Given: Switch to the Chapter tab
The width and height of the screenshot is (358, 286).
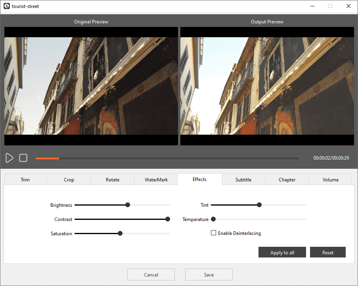Looking at the screenshot, I should [x=287, y=180].
